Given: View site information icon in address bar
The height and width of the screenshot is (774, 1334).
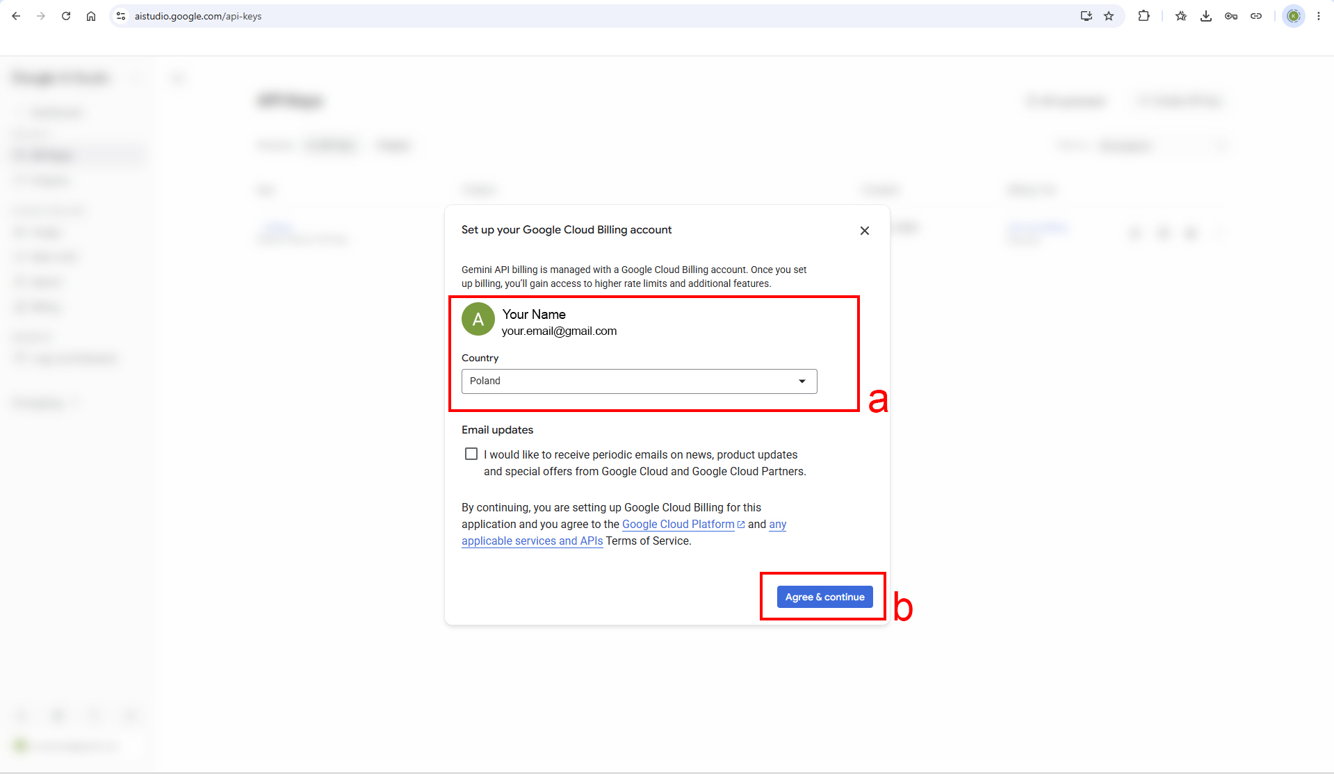Looking at the screenshot, I should tap(121, 16).
